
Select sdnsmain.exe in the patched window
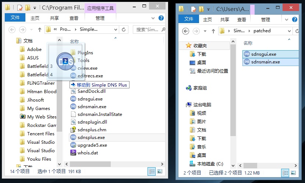tap(271, 62)
